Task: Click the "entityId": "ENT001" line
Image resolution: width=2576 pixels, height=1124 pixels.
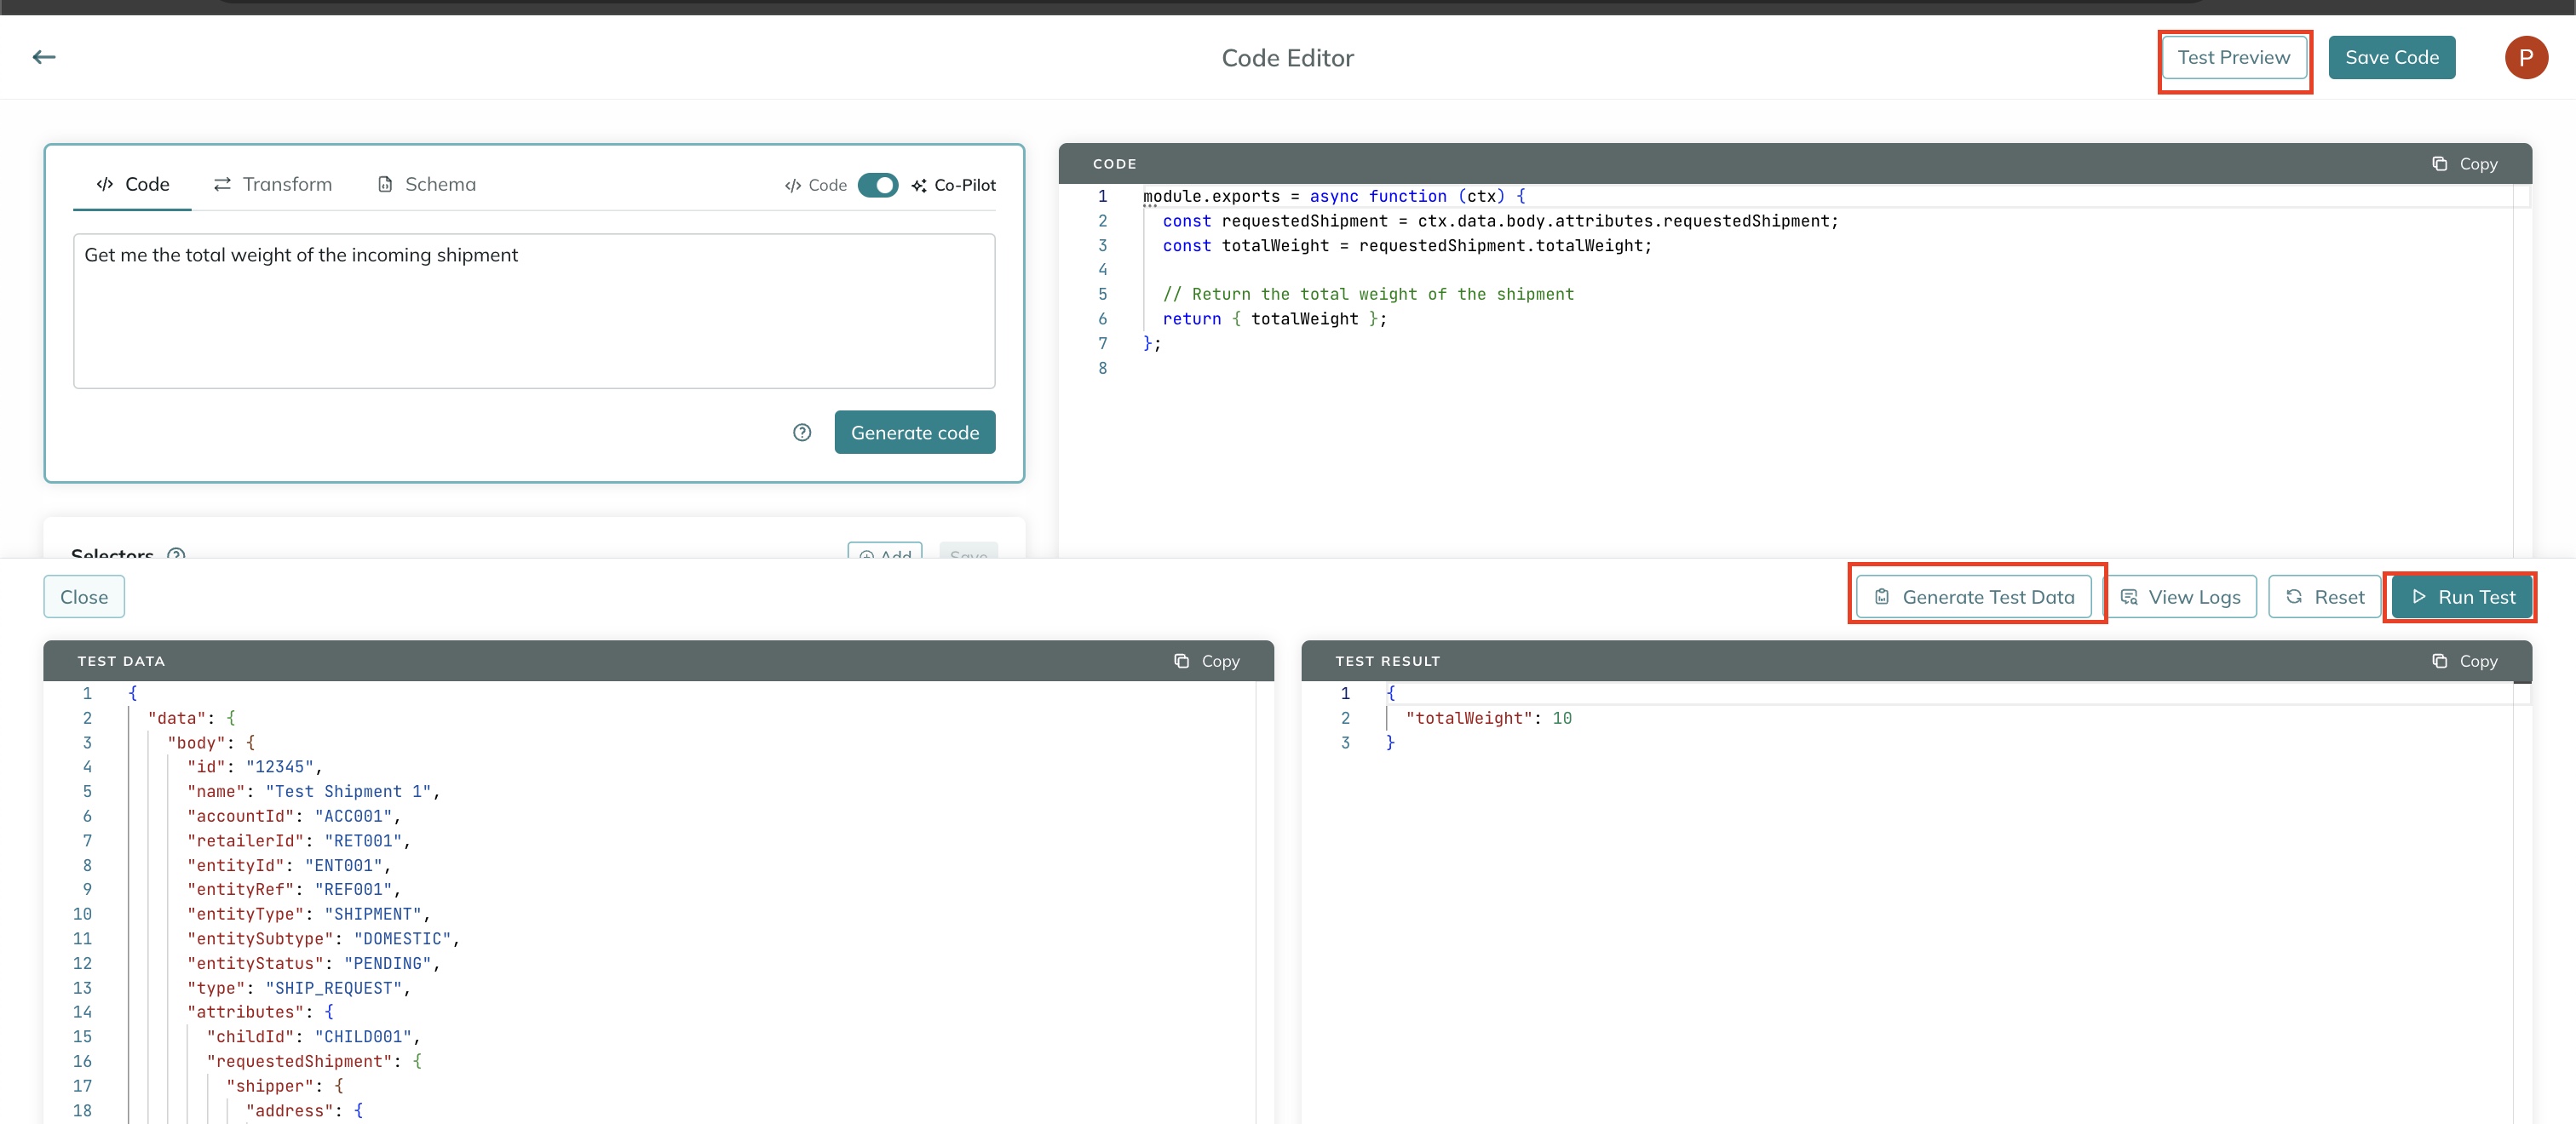Action: point(288,865)
